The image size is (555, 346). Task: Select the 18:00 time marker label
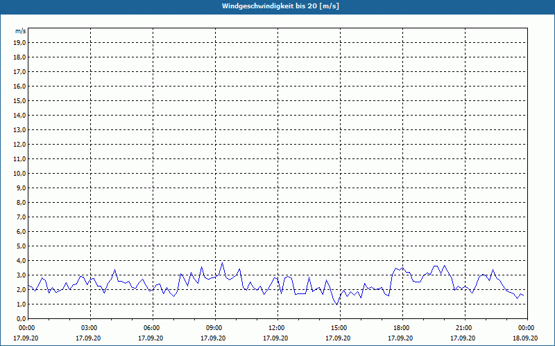pyautogui.click(x=402, y=327)
